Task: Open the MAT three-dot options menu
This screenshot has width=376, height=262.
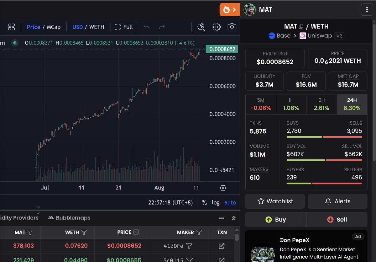Action: coord(367,10)
